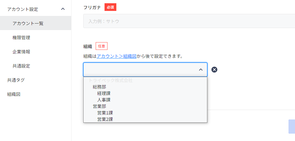Click the アカウント＞組織図 link

(x=117, y=56)
